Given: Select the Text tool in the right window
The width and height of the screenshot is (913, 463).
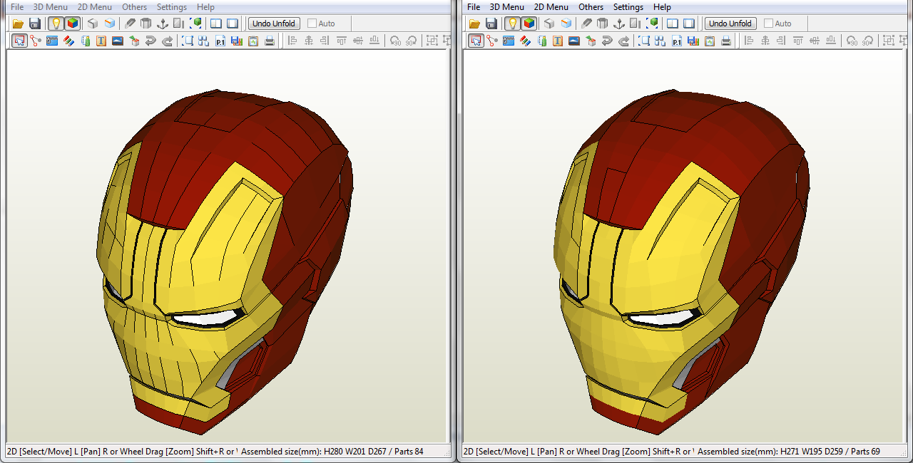Looking at the screenshot, I should coord(558,41).
